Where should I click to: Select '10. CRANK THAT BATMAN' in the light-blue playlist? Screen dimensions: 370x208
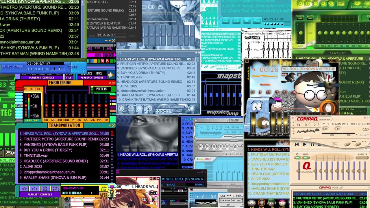tap(156, 100)
